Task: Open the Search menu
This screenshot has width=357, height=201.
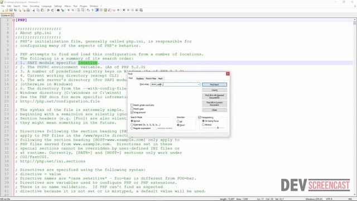Action: click(x=17, y=6)
